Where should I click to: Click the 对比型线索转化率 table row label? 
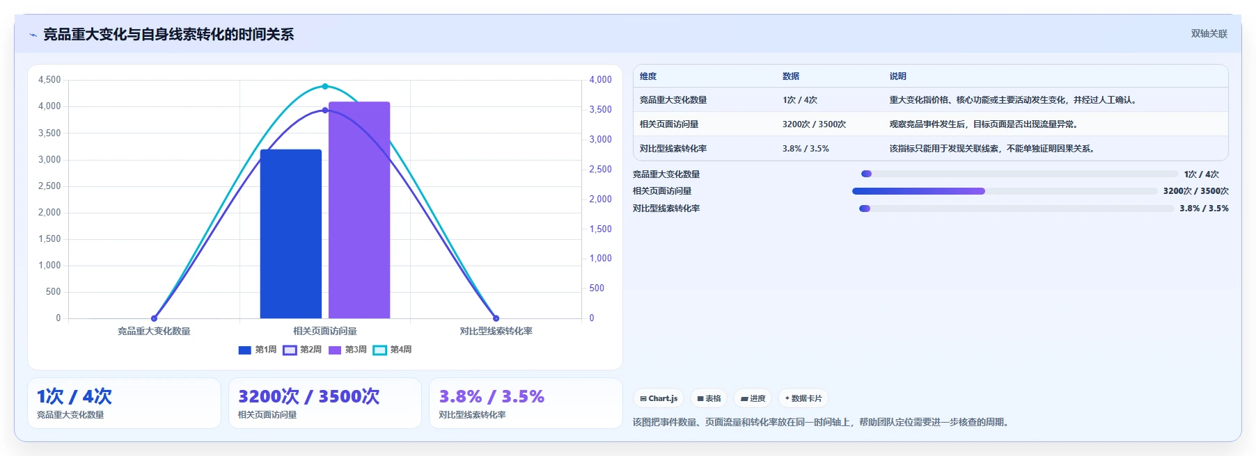pos(673,149)
